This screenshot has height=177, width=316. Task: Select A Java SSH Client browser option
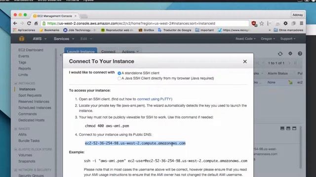119,79
